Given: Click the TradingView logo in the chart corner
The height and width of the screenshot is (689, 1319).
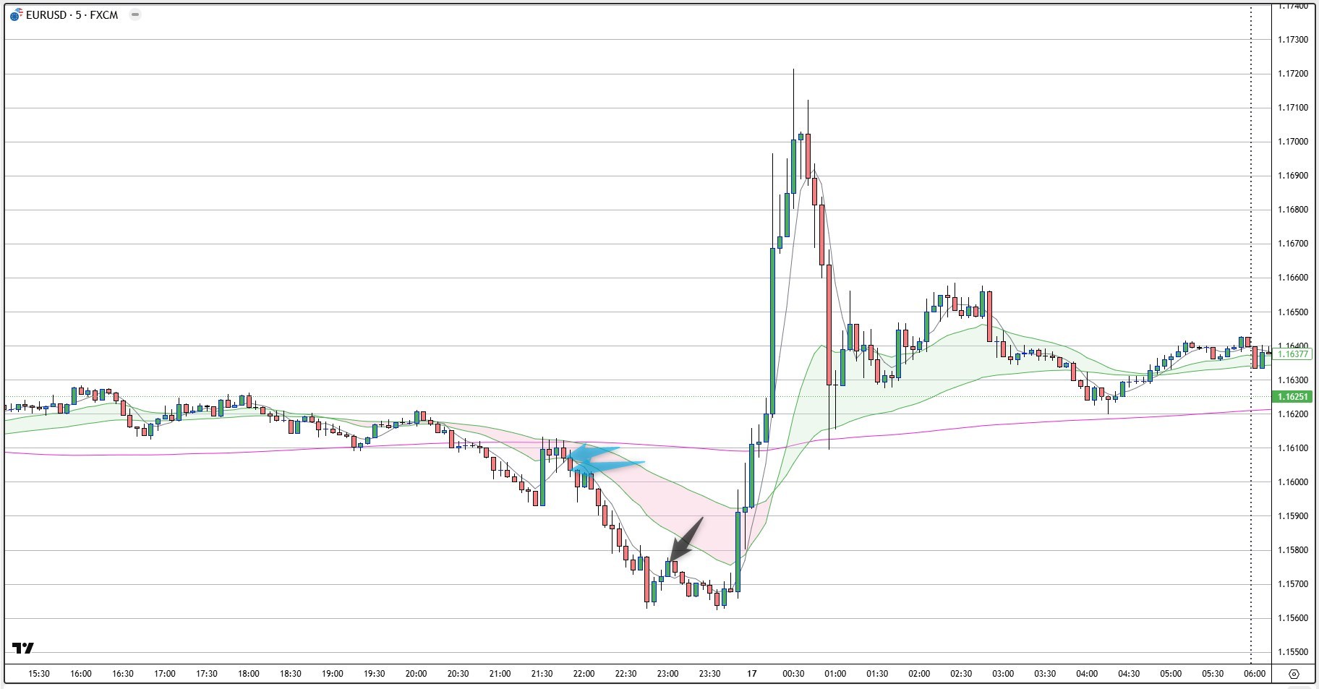Looking at the screenshot, I should 23,648.
